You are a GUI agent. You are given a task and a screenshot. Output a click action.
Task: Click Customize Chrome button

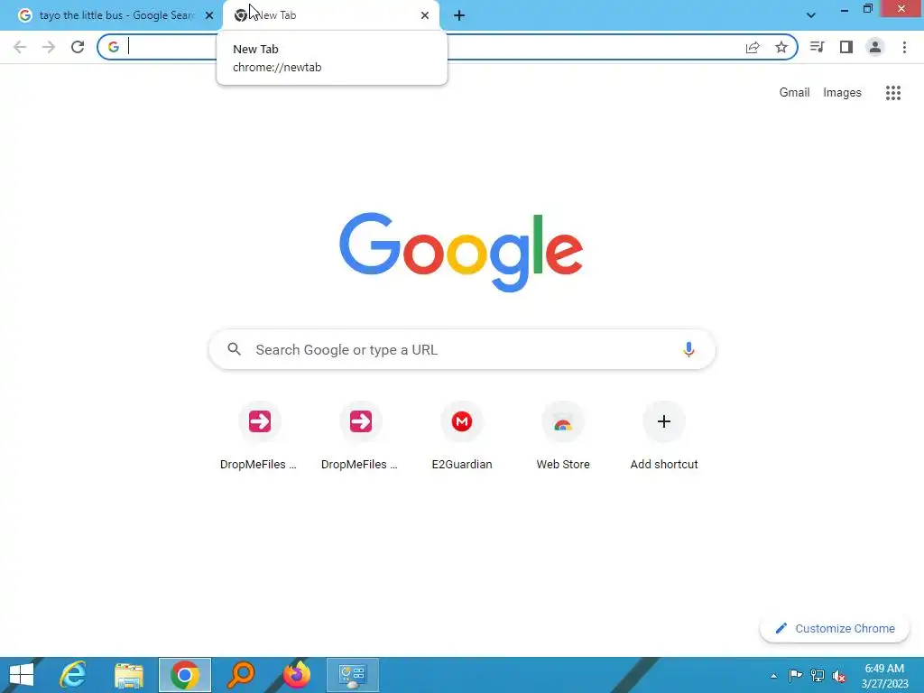[835, 628]
